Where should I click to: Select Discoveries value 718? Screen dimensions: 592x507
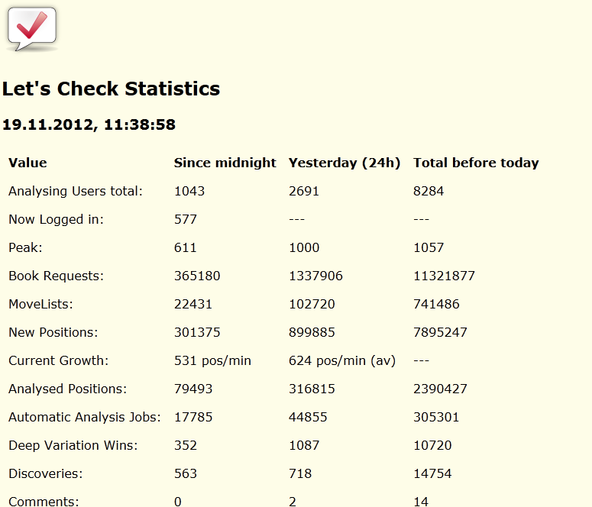click(x=300, y=473)
